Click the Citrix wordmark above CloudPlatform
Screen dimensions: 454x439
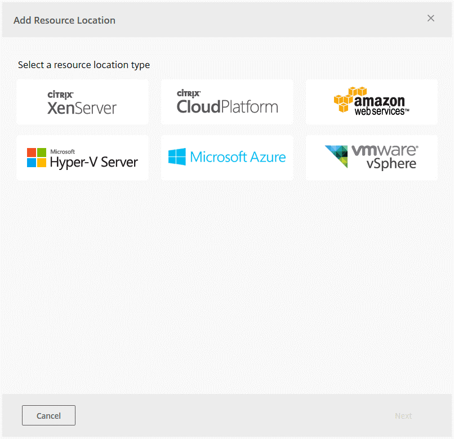(x=189, y=93)
